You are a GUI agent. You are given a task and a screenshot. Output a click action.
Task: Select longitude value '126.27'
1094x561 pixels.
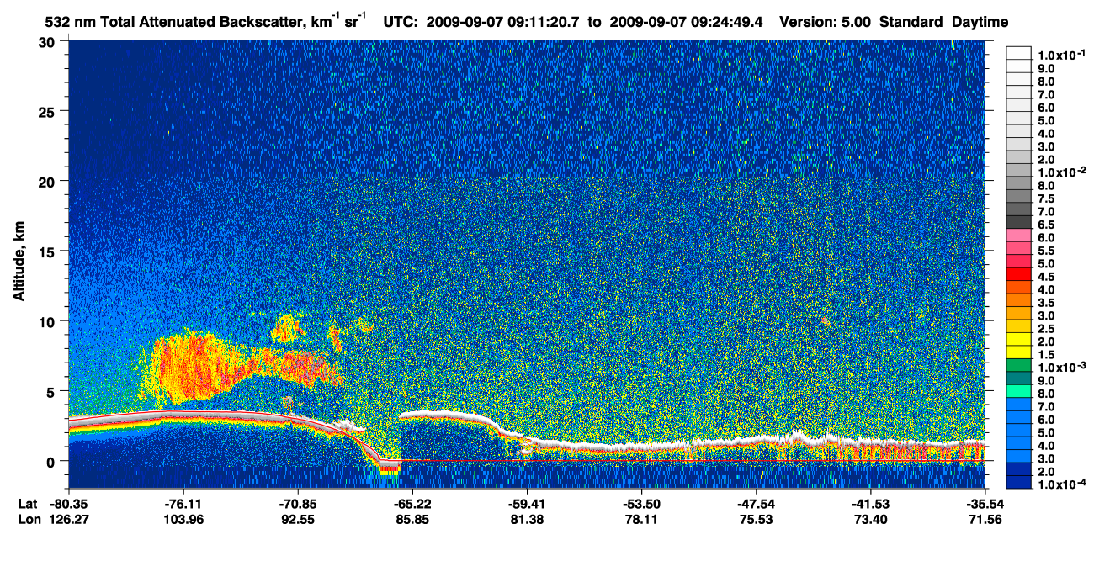[x=68, y=520]
